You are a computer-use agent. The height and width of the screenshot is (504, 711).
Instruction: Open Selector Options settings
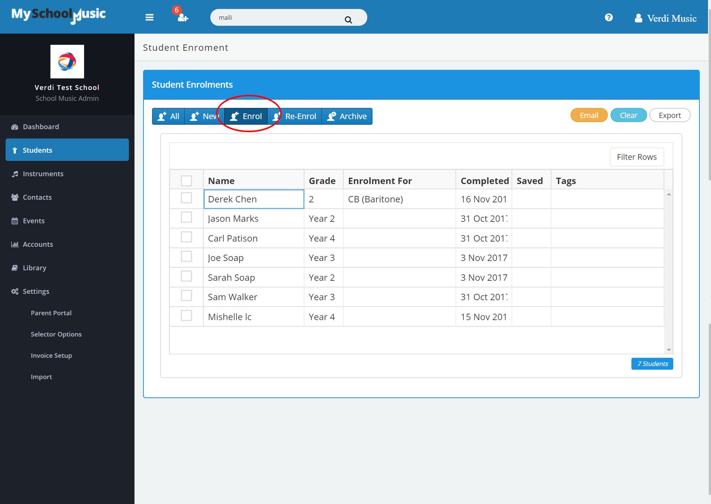click(x=56, y=334)
